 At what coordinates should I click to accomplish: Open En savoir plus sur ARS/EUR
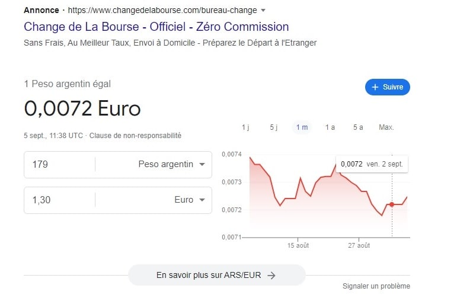tap(216, 275)
